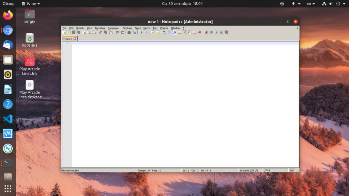Toggle the INS status bar indicator

[292, 170]
